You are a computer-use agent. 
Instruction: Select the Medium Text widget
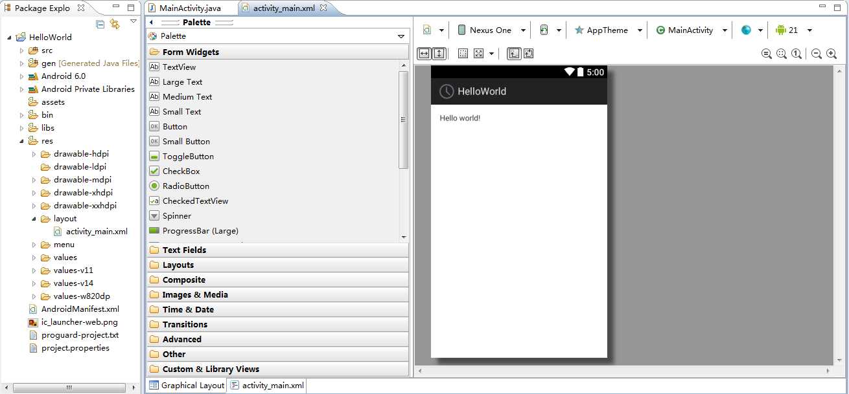pyautogui.click(x=187, y=96)
